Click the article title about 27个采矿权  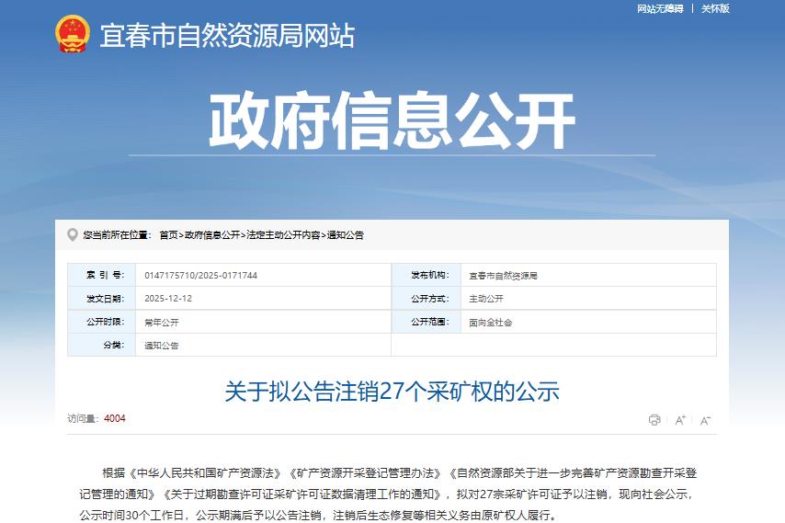(x=392, y=392)
